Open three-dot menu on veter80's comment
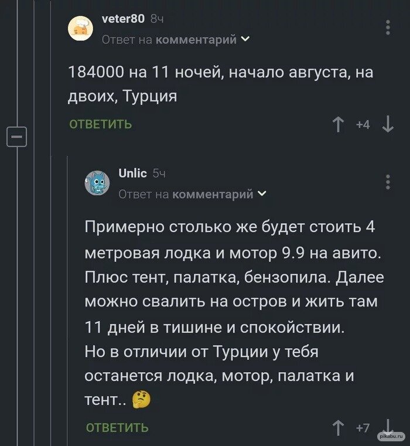Image resolution: width=410 pixels, height=446 pixels. pos(388,28)
